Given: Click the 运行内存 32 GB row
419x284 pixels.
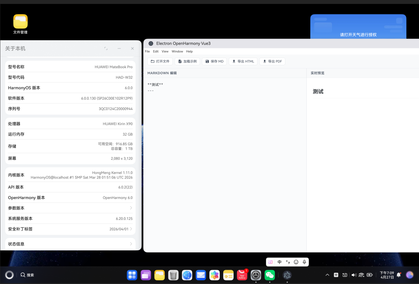Looking at the screenshot, I should [x=70, y=134].
